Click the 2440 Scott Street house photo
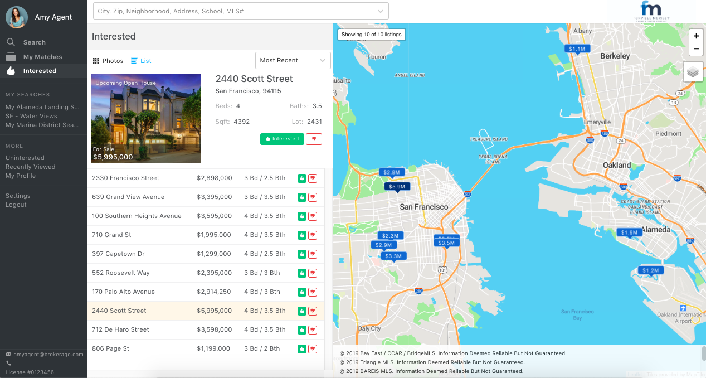Image resolution: width=706 pixels, height=378 pixels. tap(146, 118)
